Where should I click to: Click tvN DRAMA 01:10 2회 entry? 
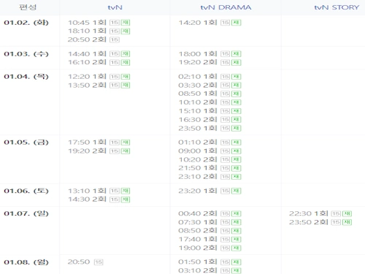tap(210, 142)
